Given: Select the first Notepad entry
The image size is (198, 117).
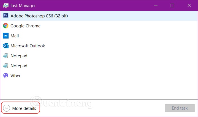Looking at the screenshot, I should click(99, 56).
